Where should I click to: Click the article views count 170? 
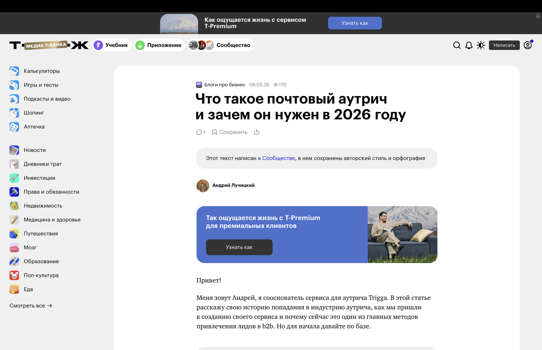280,85
